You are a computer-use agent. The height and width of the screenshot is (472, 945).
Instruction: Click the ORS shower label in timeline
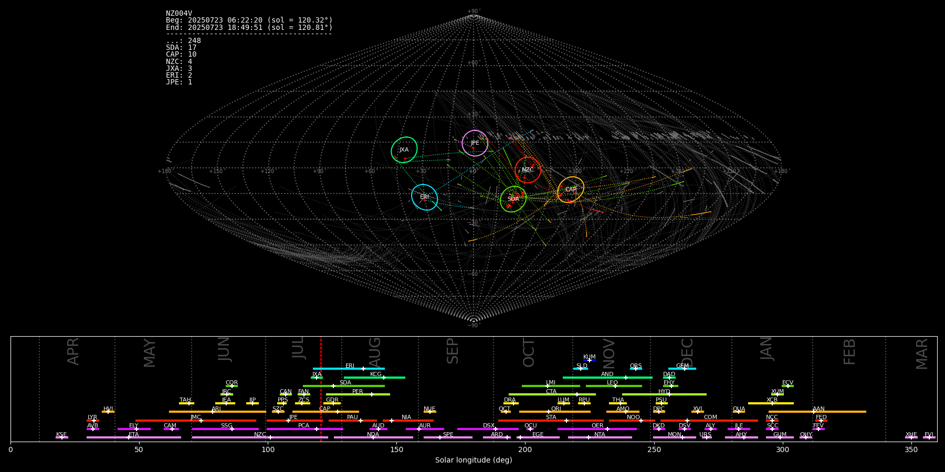tap(636, 366)
